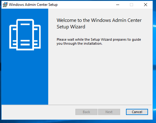Click the disabled Back button
The width and height of the screenshot is (156, 123).
click(x=86, y=112)
